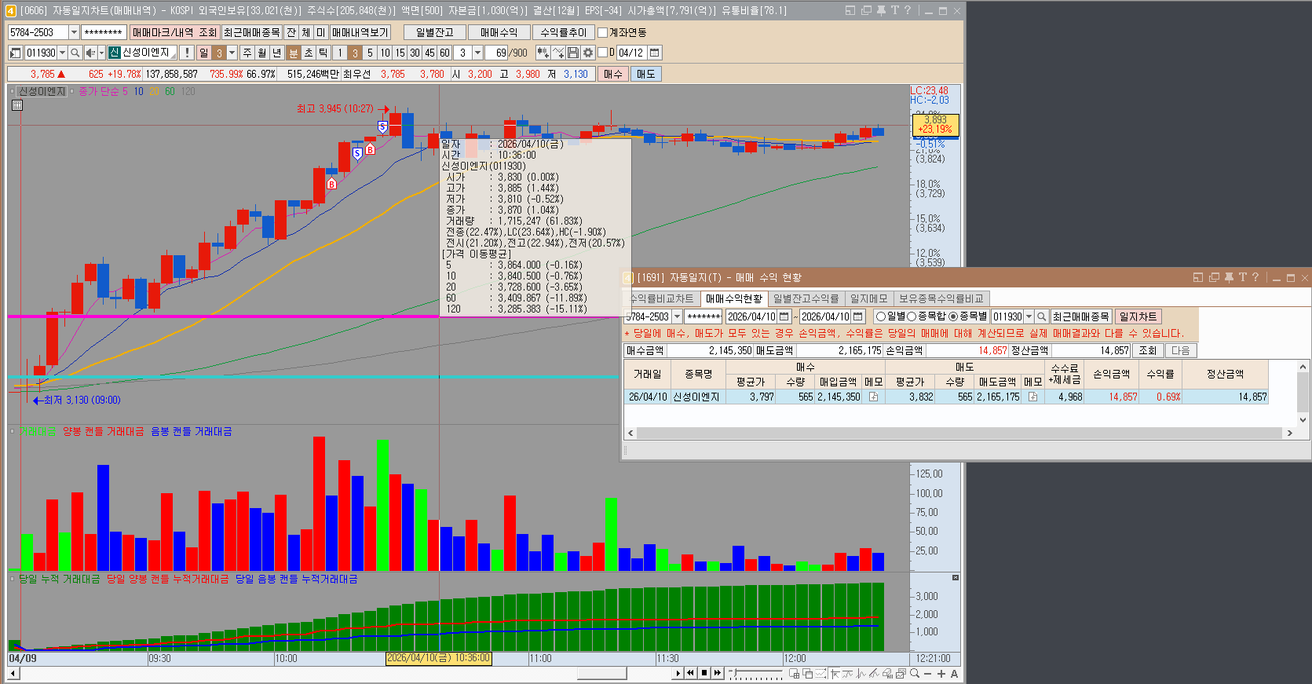Toggle the 주 (weekly) period button

[247, 53]
